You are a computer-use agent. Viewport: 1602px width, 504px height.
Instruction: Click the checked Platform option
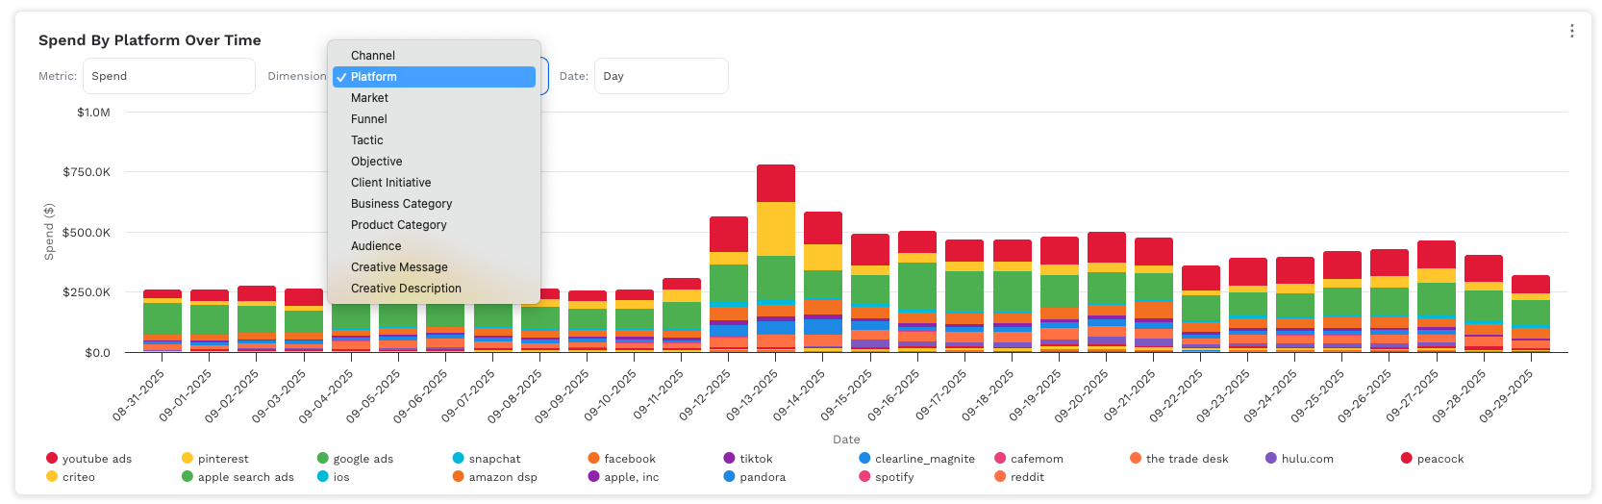pos(433,77)
